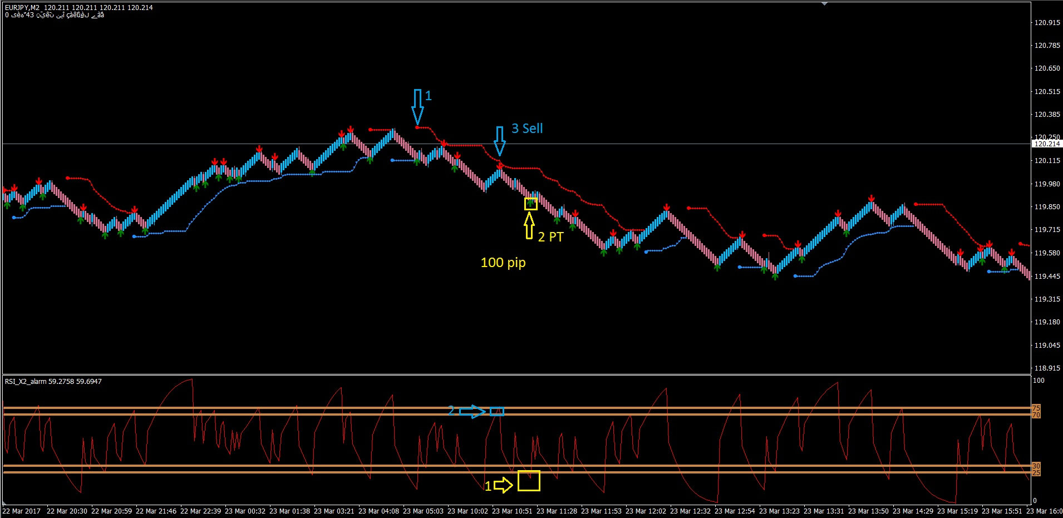Viewport: 1063px width, 518px height.
Task: Open the current price marker 120.214 on price scale
Action: pos(1047,143)
